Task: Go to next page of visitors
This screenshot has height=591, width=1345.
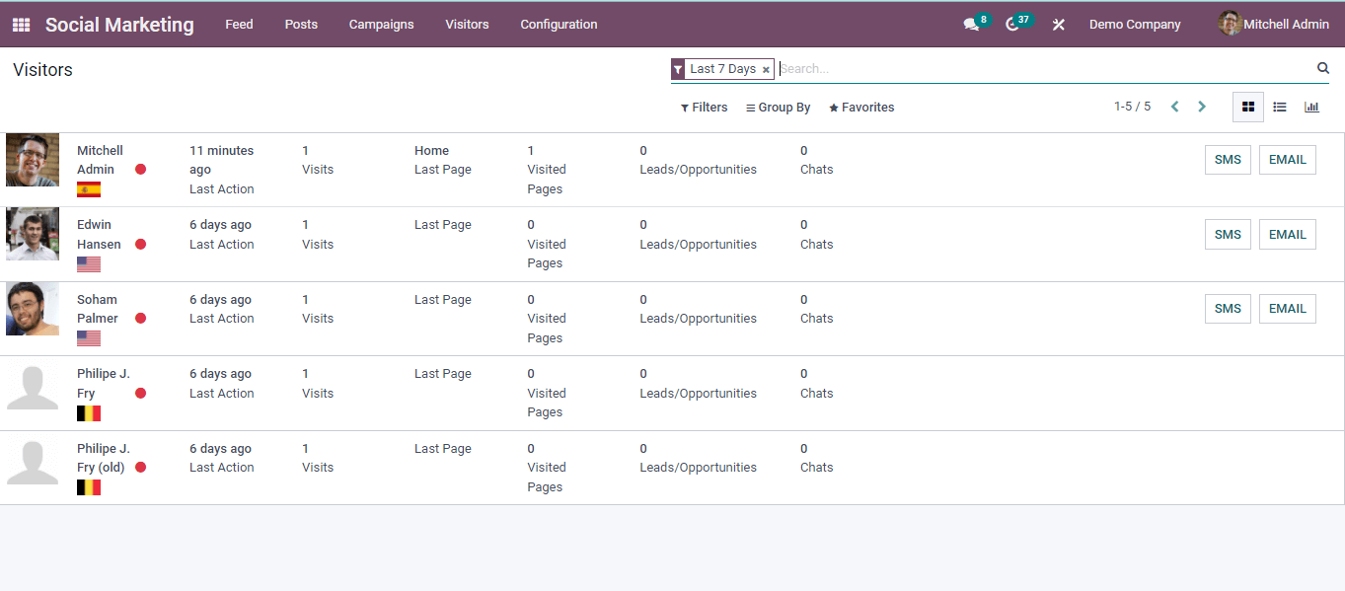Action: [x=1202, y=107]
